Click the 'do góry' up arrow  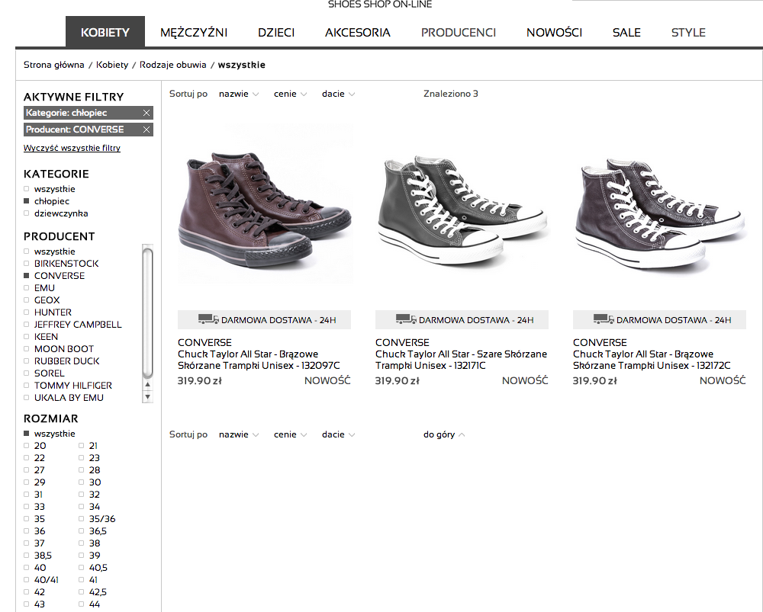coord(462,435)
